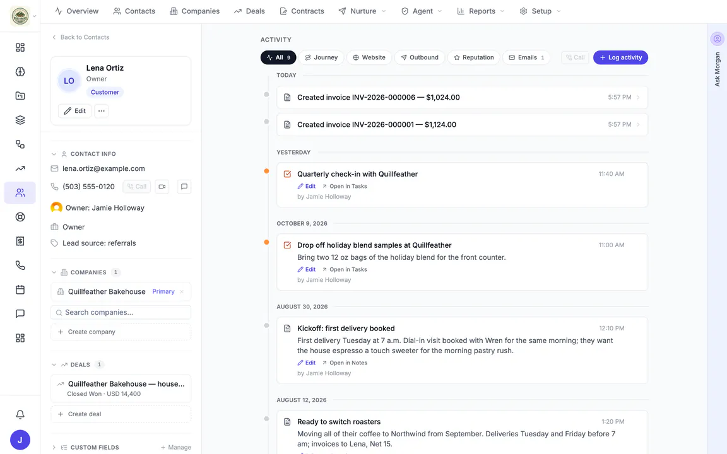Click the Search companies input field
The image size is (727, 454).
click(121, 312)
